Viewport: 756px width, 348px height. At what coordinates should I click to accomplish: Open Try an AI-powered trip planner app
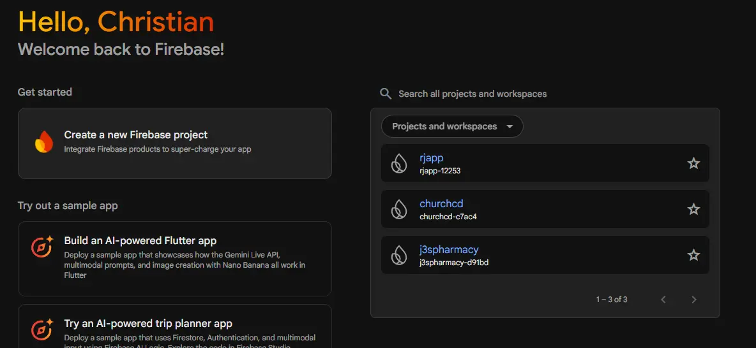coord(174,326)
